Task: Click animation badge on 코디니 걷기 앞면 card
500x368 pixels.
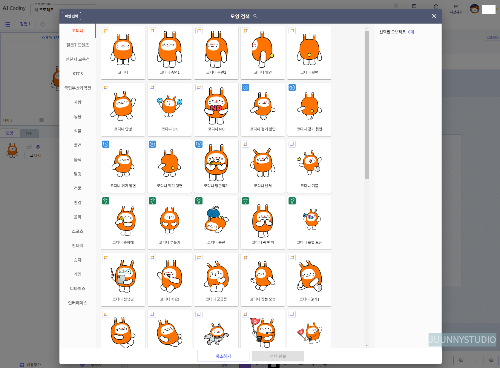Action: [x=246, y=87]
